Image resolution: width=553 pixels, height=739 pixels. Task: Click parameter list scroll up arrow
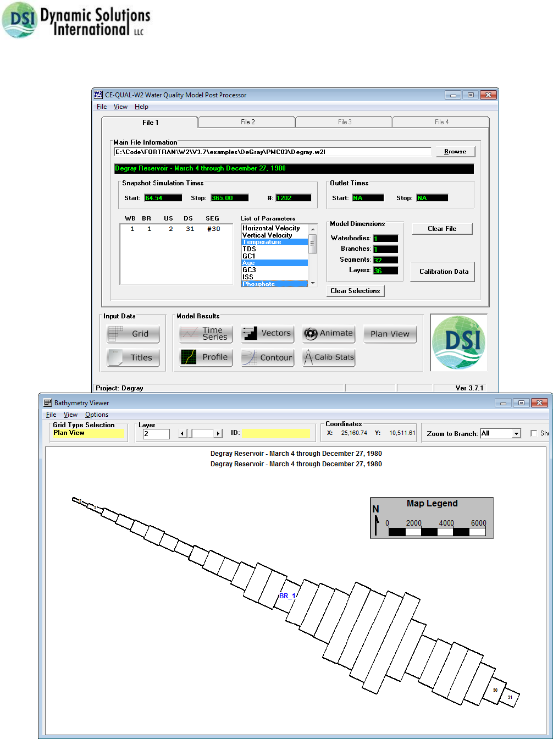[313, 229]
